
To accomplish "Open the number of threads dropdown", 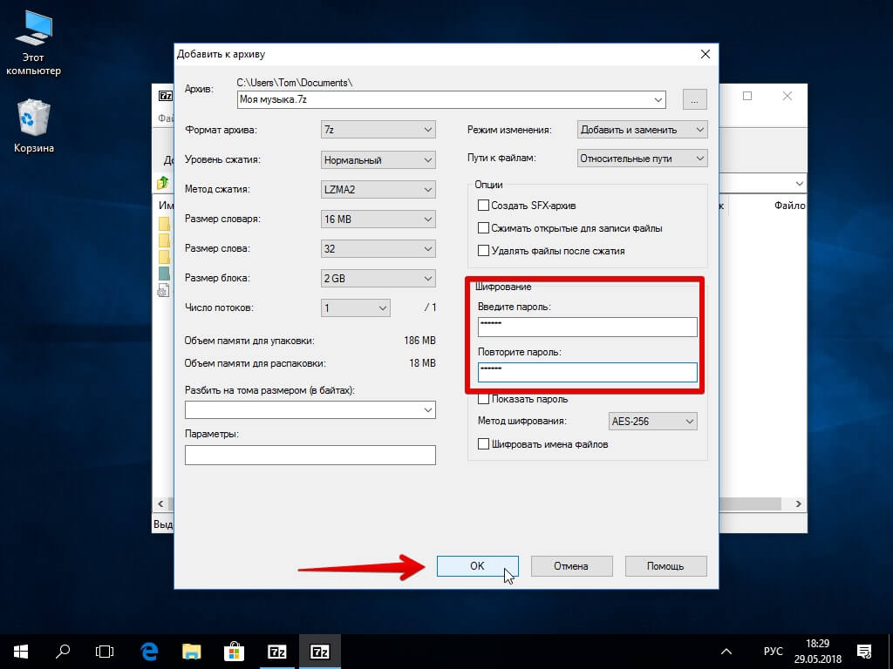I will (x=356, y=307).
